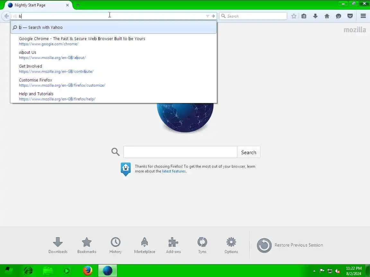The image size is (370, 277).
Task: Click the snippet house mascot icon
Action: click(x=126, y=169)
